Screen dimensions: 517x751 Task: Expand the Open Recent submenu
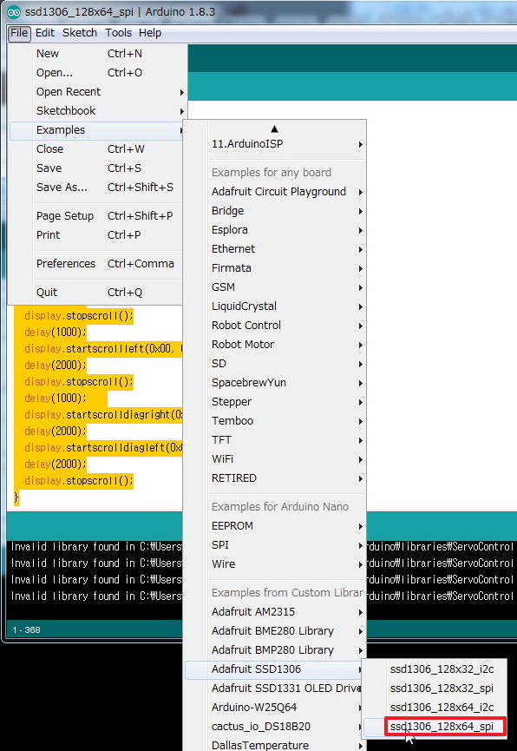(98, 92)
